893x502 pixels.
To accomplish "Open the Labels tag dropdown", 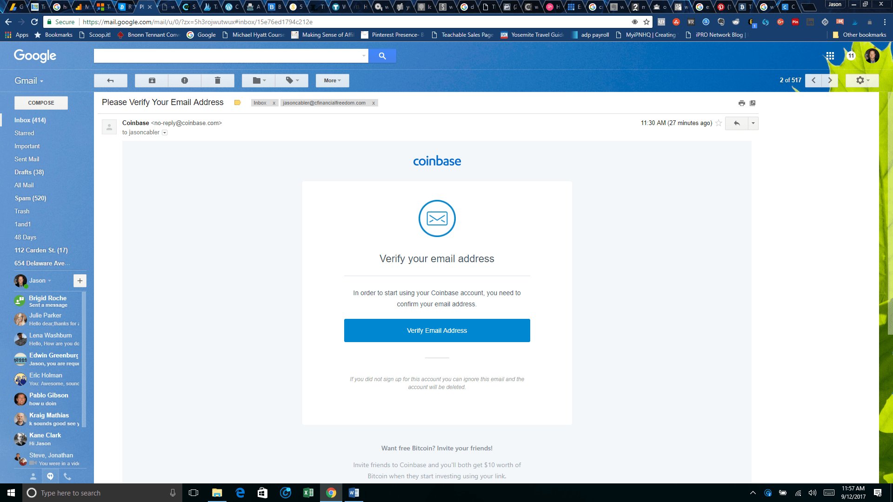I will coord(292,80).
